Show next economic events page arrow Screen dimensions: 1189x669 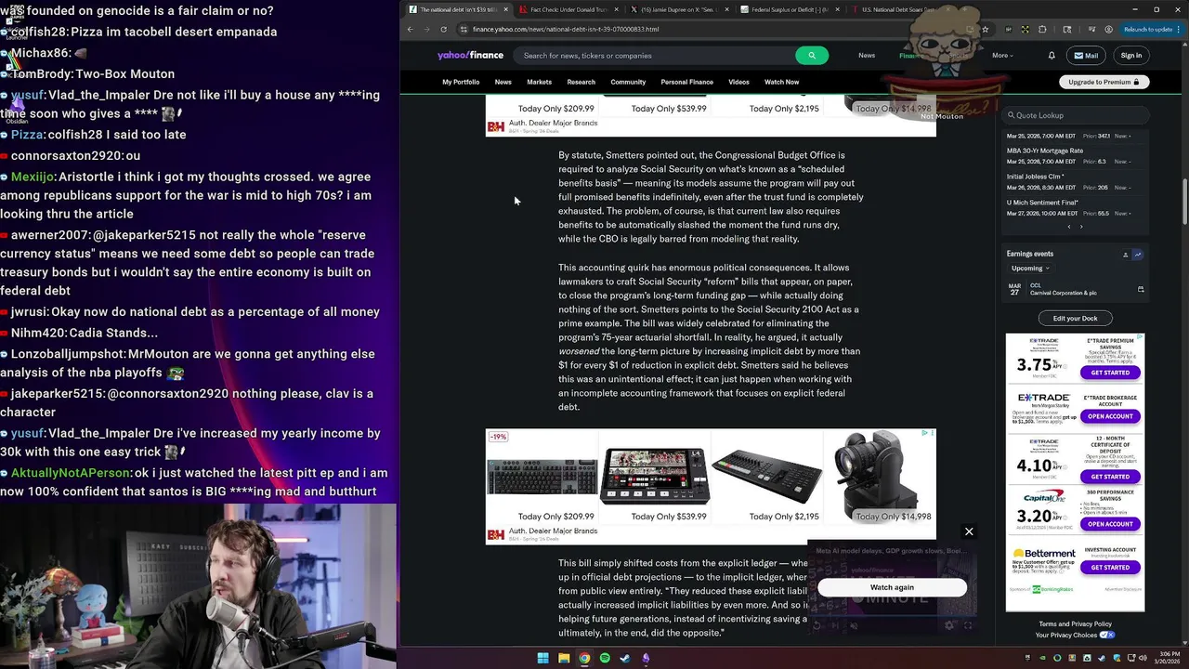(x=1081, y=227)
